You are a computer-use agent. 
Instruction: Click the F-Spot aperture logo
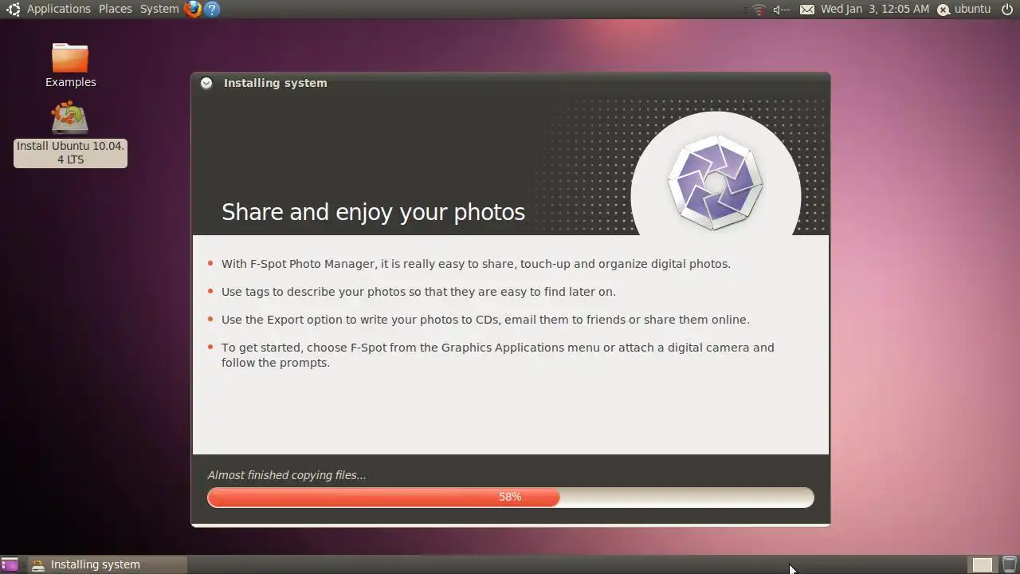[x=715, y=183]
